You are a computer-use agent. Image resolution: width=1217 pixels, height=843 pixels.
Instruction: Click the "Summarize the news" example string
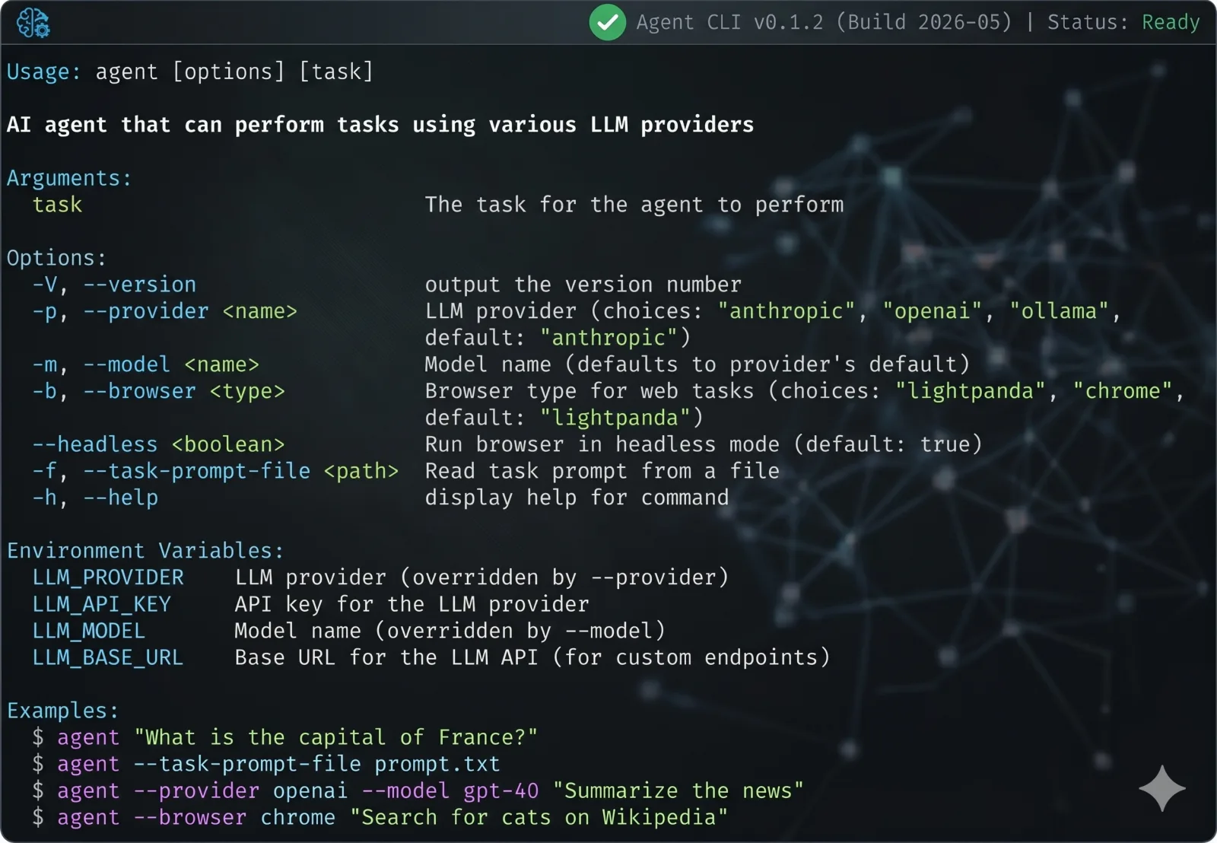(x=678, y=791)
